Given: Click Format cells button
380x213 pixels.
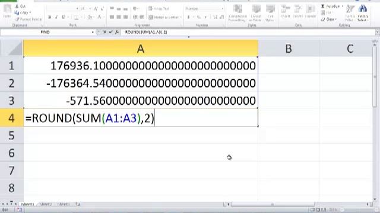Looking at the screenshot, I should [310, 12].
